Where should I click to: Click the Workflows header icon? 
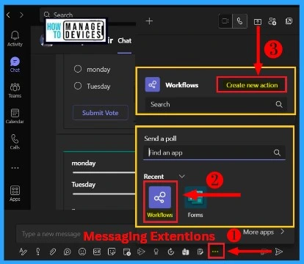153,85
